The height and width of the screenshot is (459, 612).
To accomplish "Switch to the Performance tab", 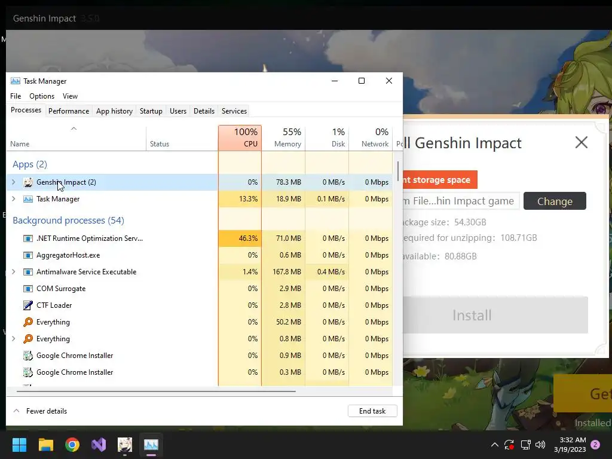I will click(69, 111).
